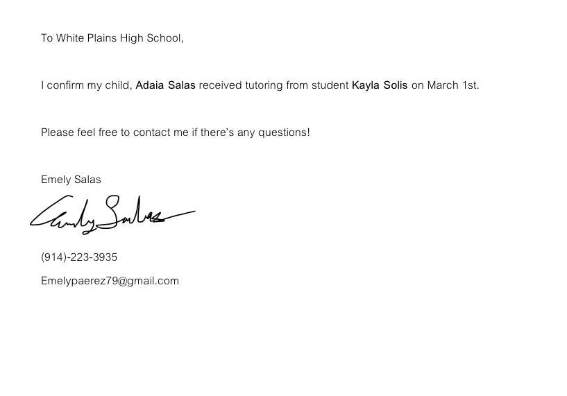
Task: Click the email address Emelypaerez79@gmail.com
Action: click(x=110, y=281)
